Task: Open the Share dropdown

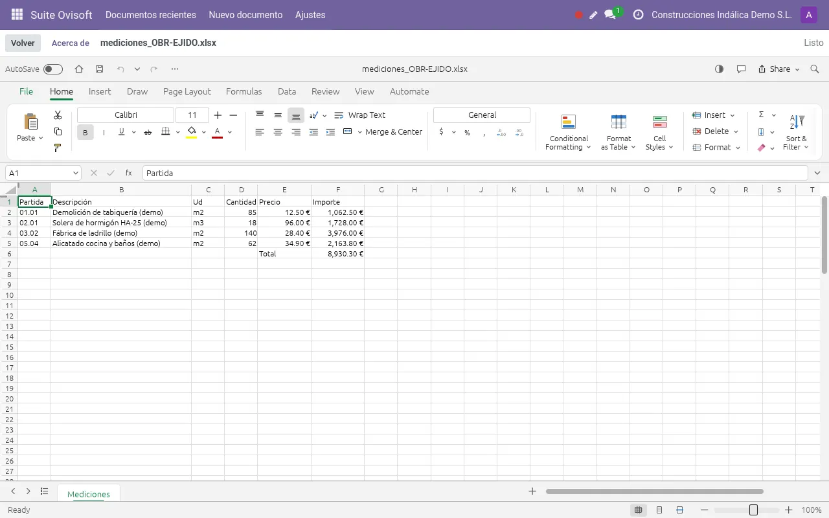Action: coord(779,69)
